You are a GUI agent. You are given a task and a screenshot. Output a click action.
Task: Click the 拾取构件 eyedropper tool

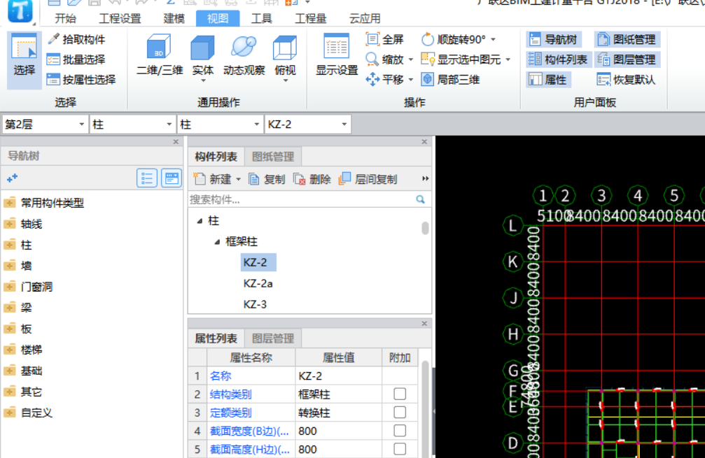tap(76, 39)
